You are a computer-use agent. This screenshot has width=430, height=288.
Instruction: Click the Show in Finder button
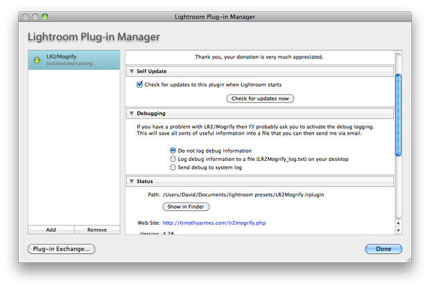[x=186, y=207]
